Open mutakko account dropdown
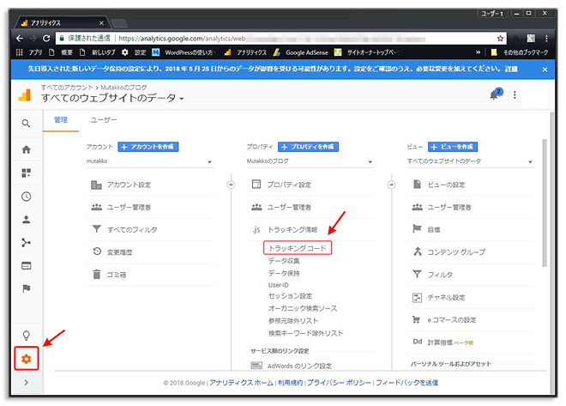The height and width of the screenshot is (406, 566). click(x=150, y=161)
